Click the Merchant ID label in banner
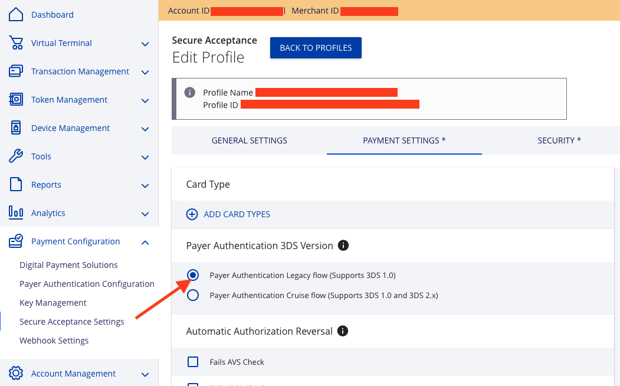The height and width of the screenshot is (386, 620). 315,11
